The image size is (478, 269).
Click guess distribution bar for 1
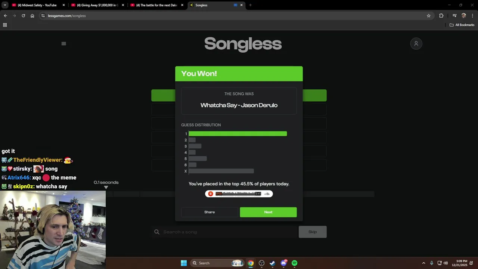[238, 134]
